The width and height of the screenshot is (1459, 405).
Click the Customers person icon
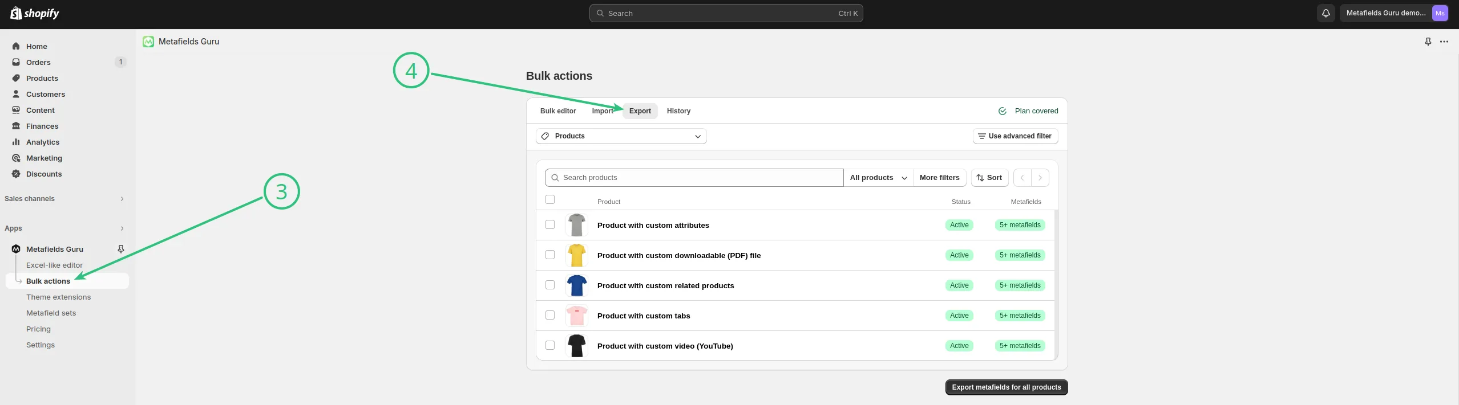(16, 94)
